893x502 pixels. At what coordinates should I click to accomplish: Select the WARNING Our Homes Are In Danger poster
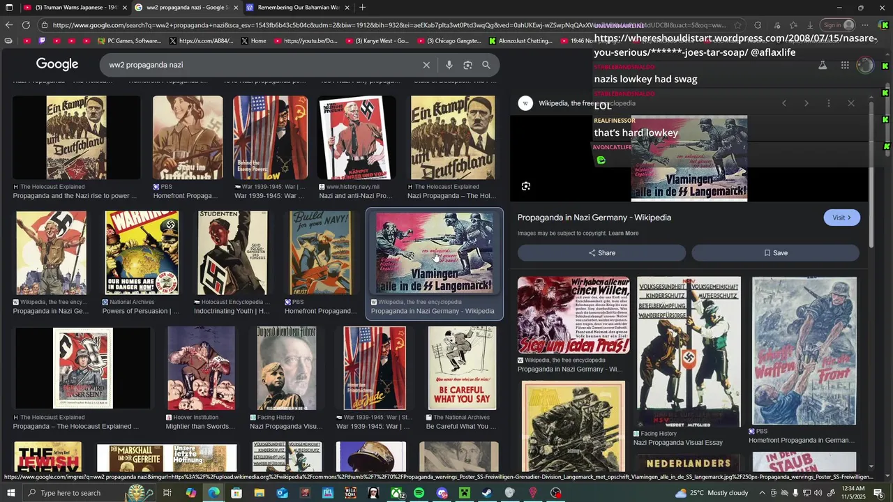coord(142,253)
